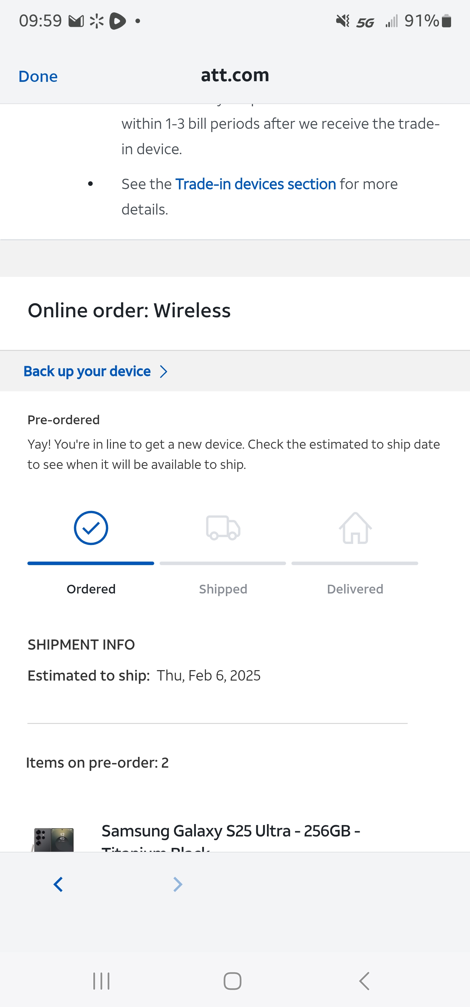Go back with browser back arrow
Viewport: 470px width, 1007px height.
coord(58,884)
